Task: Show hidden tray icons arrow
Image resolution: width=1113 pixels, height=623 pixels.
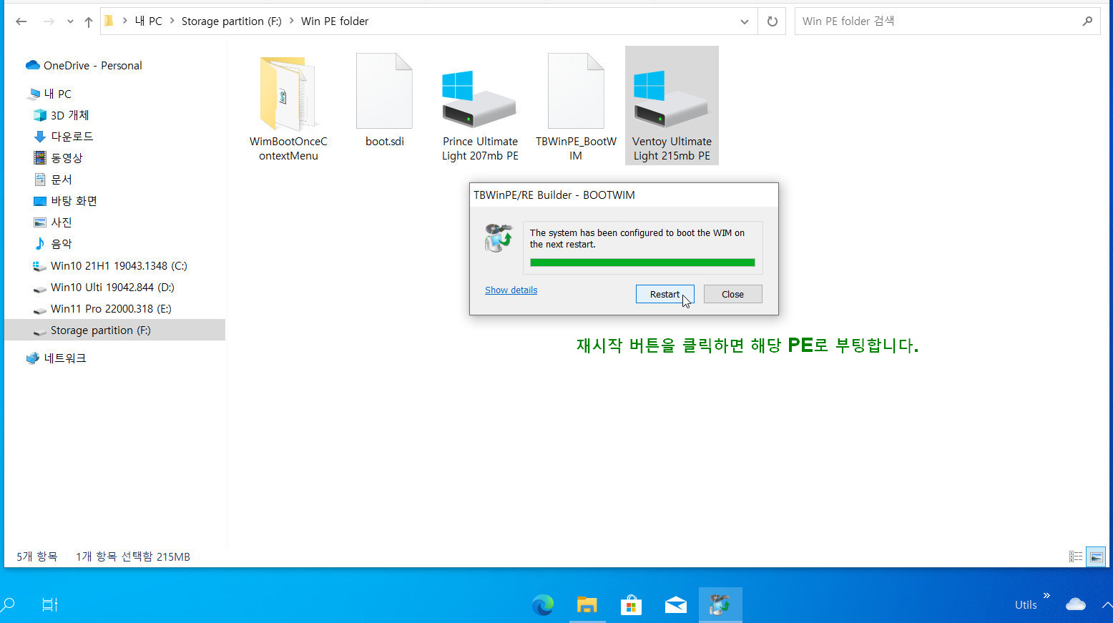Action: click(1107, 605)
